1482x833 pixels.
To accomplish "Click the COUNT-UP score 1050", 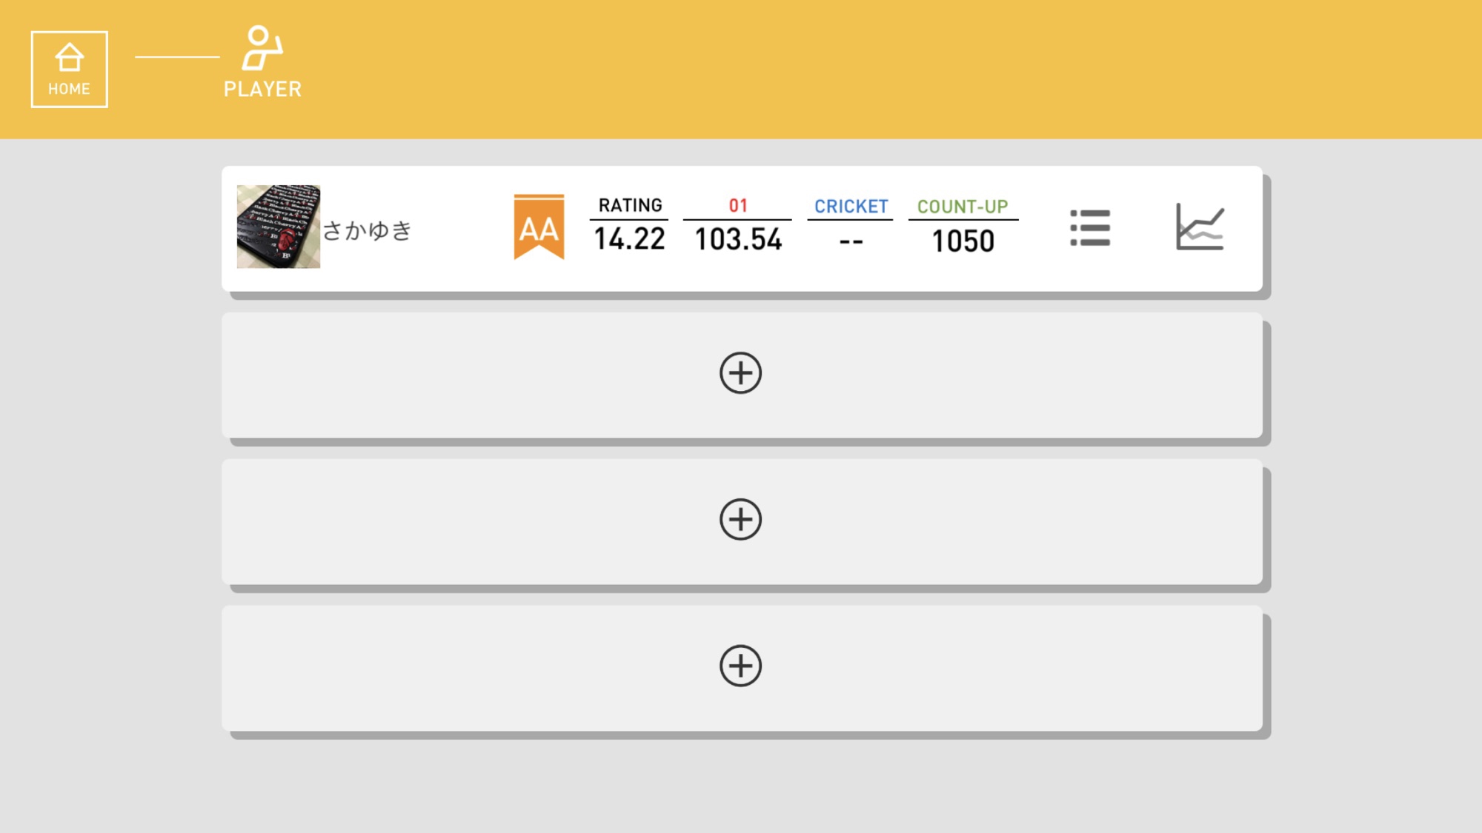I will tap(963, 241).
